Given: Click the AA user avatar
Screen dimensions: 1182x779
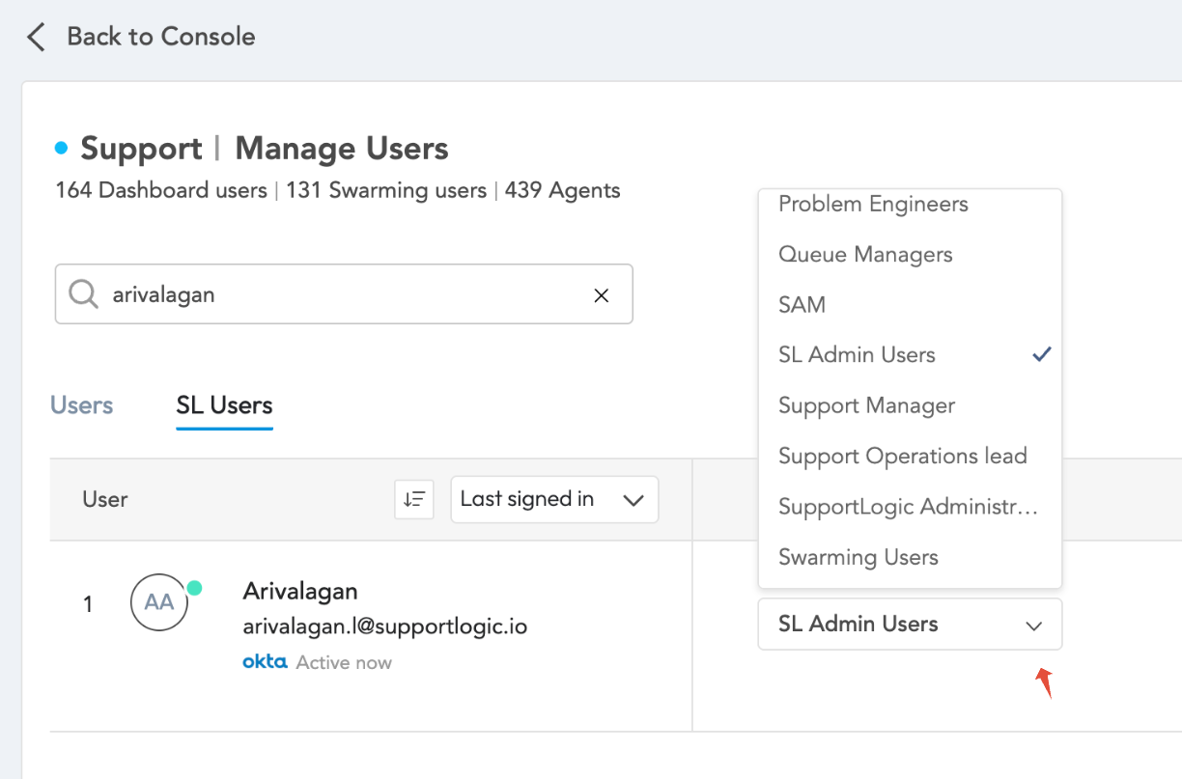Looking at the screenshot, I should coord(158,603).
